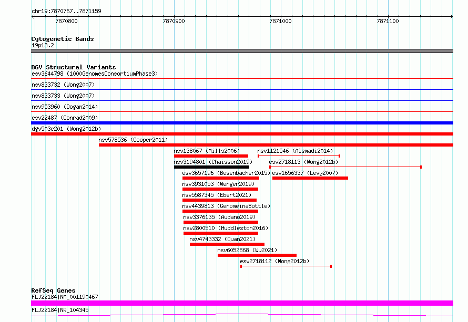The width and height of the screenshot is (468, 322).
Task: Click the Cytogenetic Bands track title
Action: (x=63, y=39)
